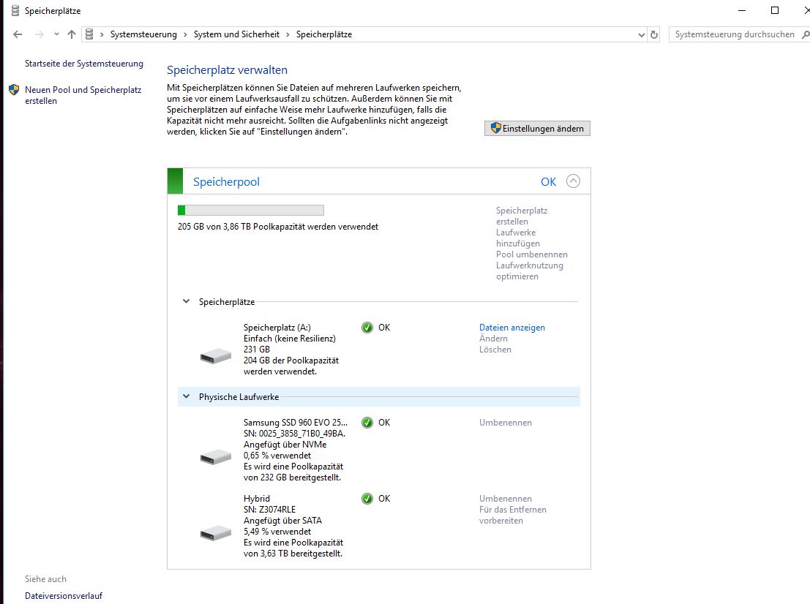Click Umbenennen for Hybrid drive
This screenshot has width=810, height=604.
tap(505, 499)
